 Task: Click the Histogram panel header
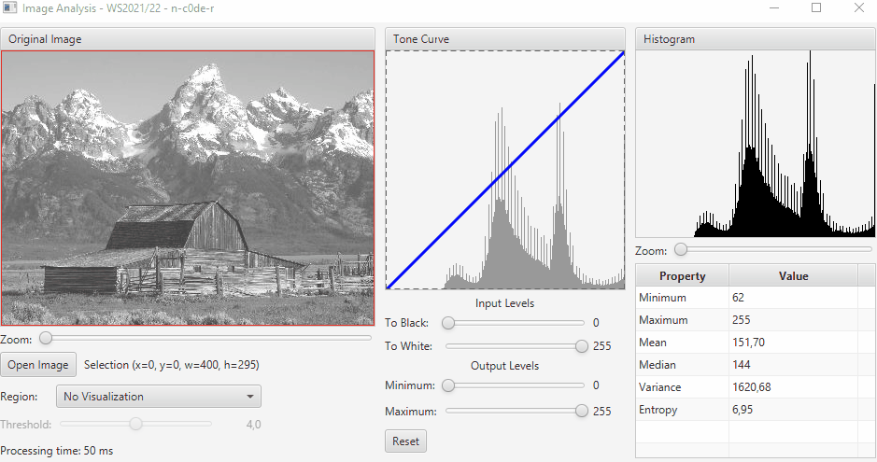pyautogui.click(x=756, y=39)
